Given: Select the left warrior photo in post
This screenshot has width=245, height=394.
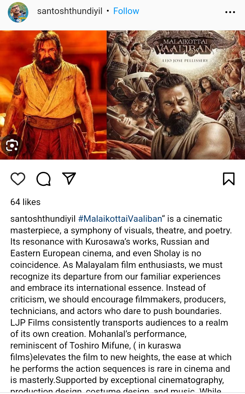Looking at the screenshot, I should point(53,95).
